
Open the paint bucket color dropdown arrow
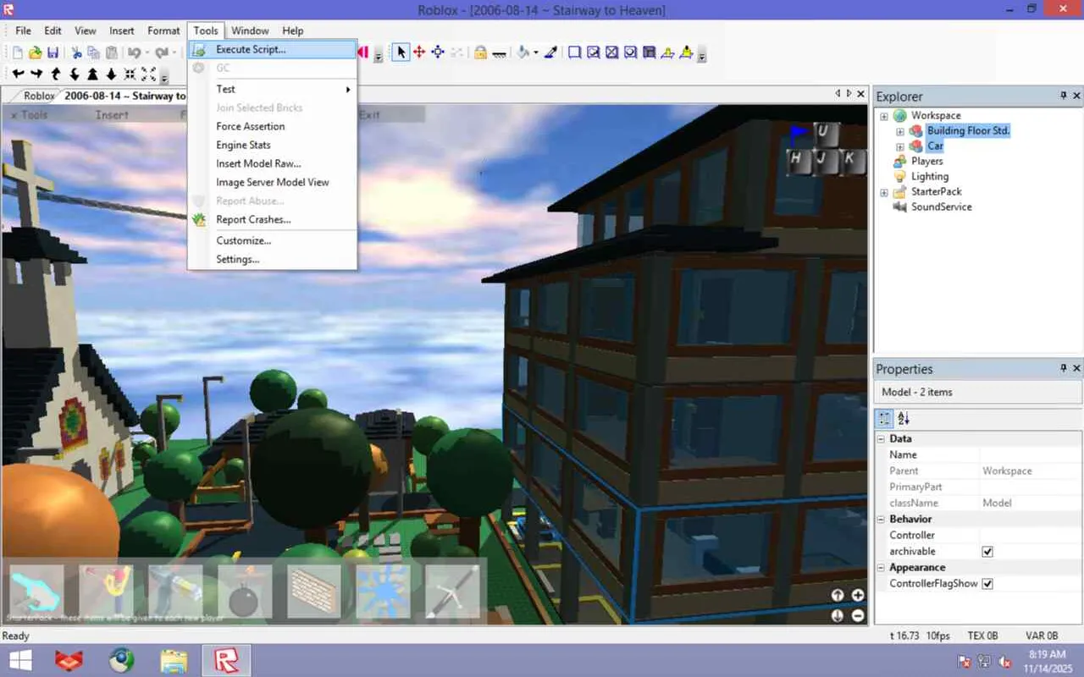click(x=535, y=52)
